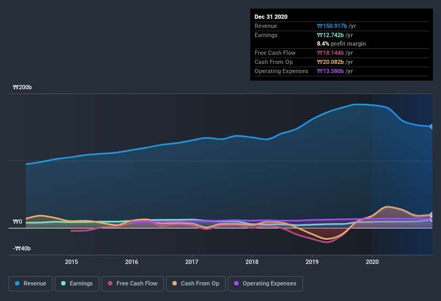This screenshot has width=441, height=301.
Task: Click the Cash From Op row label in tooltip
Action: 273,62
